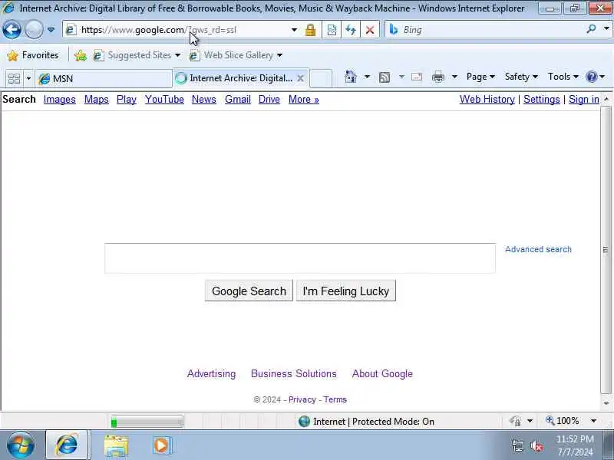
Task: Open the Safety menu
Action: click(521, 77)
